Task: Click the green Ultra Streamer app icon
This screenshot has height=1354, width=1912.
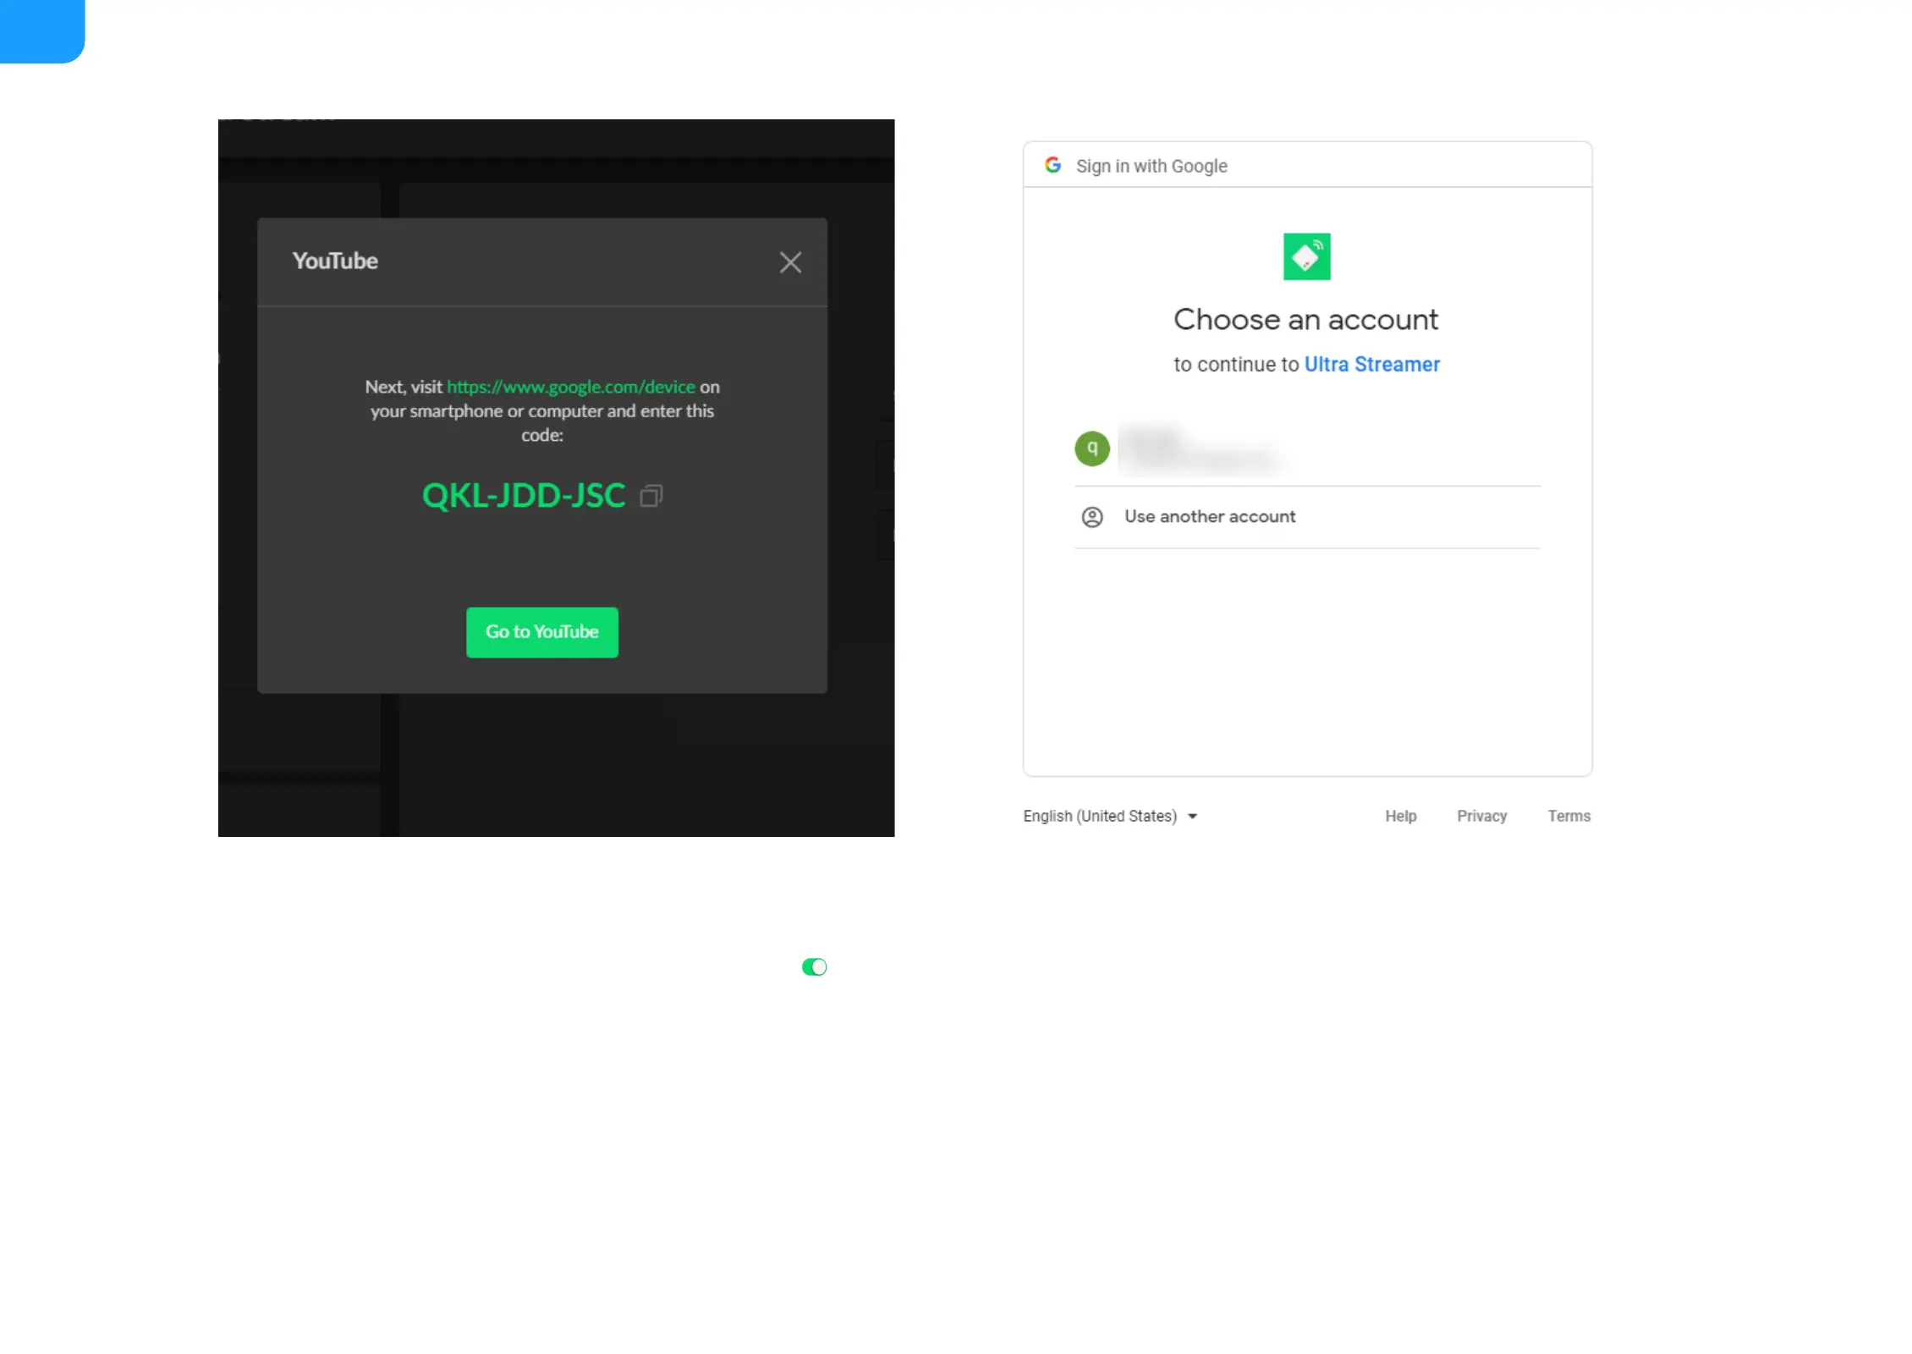Action: click(x=1305, y=256)
